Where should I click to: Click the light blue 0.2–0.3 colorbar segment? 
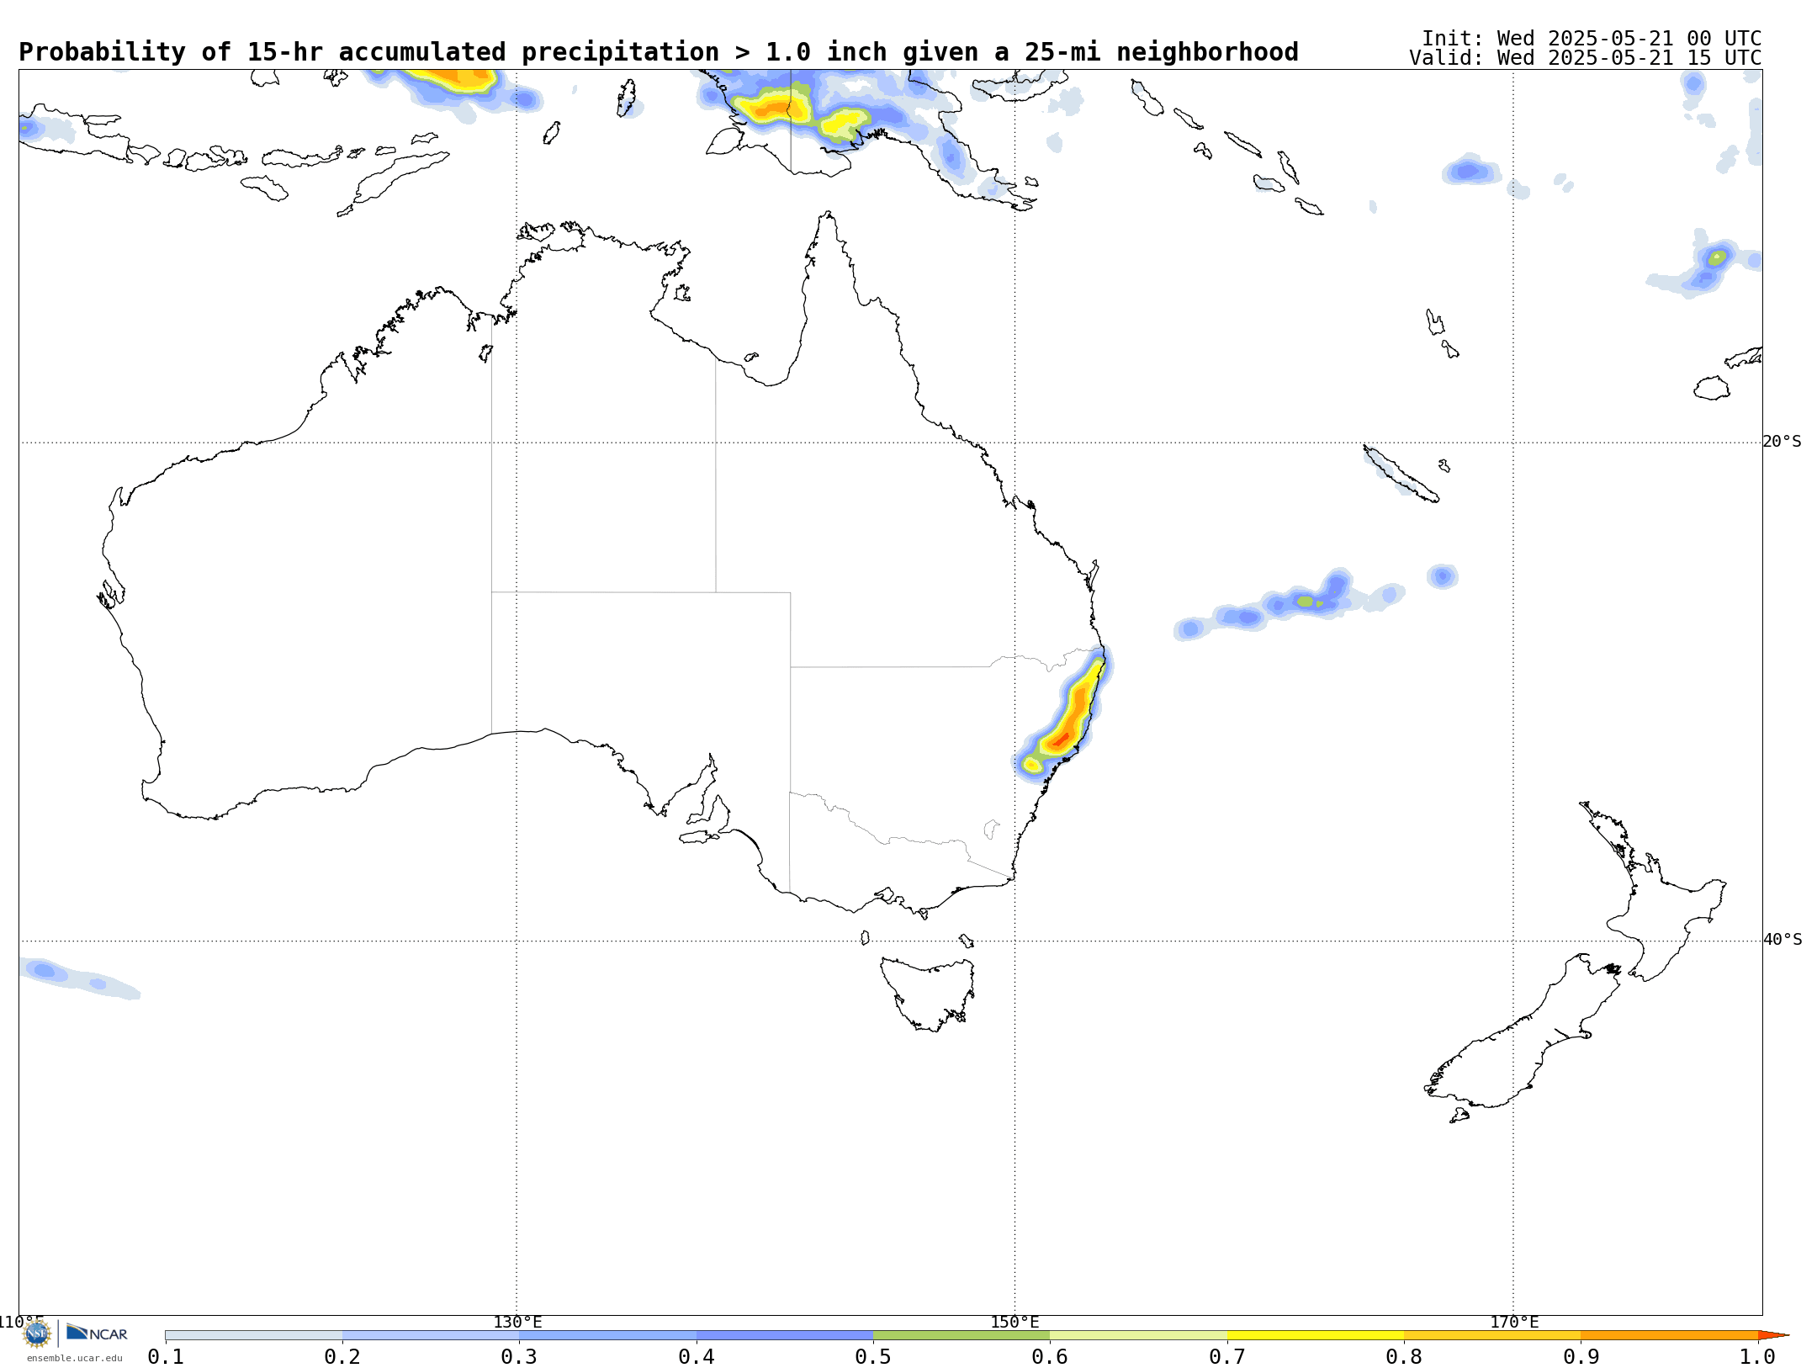click(431, 1335)
